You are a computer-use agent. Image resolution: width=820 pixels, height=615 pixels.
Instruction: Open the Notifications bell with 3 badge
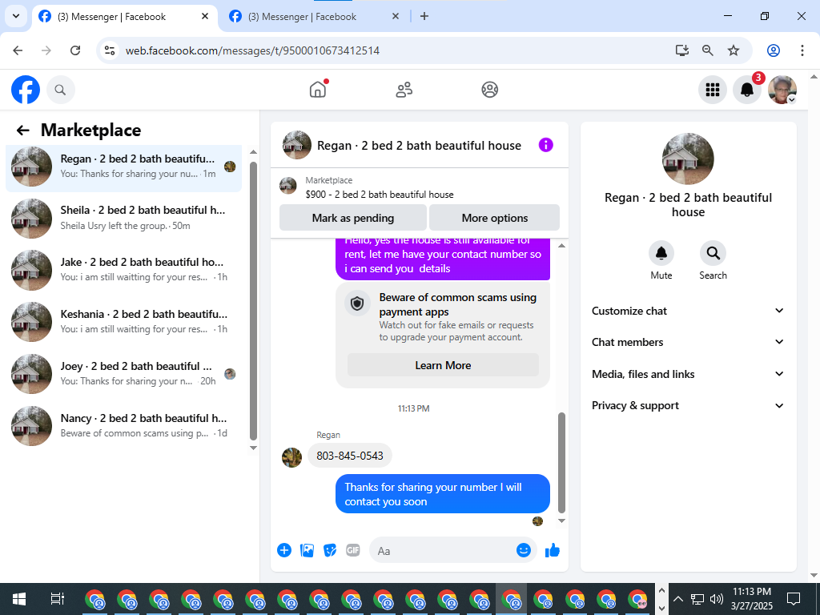[x=747, y=90]
